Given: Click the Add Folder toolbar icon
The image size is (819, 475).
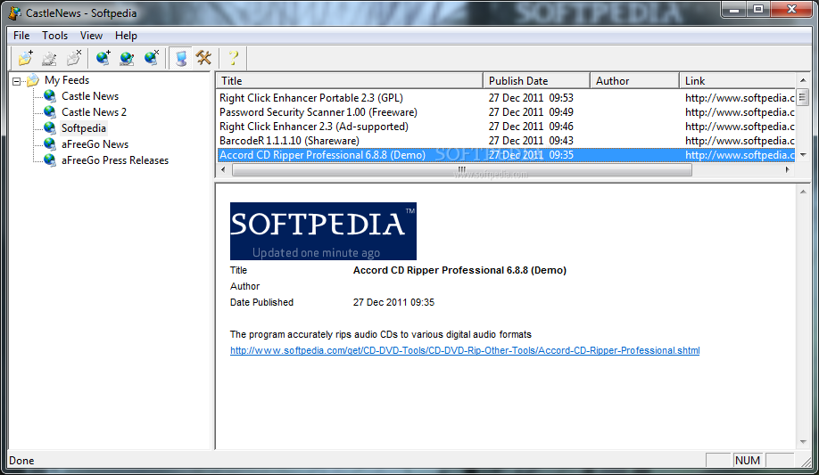Looking at the screenshot, I should (x=25, y=57).
